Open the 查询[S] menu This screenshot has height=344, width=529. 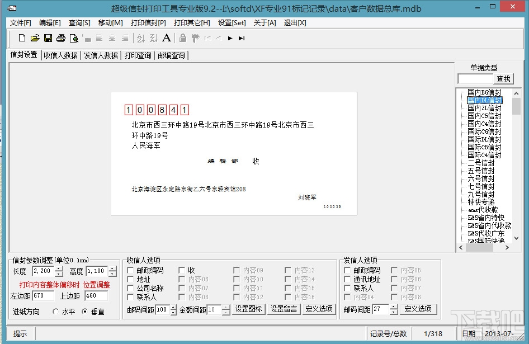click(79, 22)
